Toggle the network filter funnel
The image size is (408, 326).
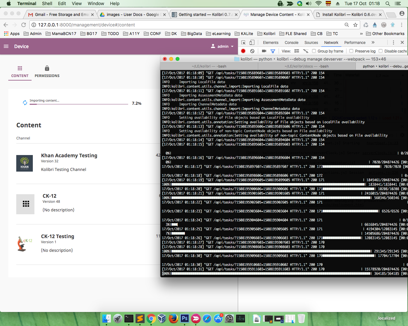pos(273,51)
